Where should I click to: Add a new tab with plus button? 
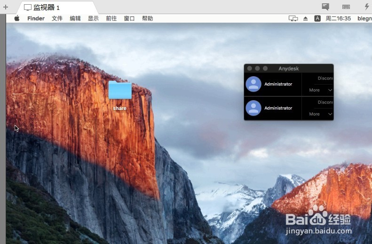pyautogui.click(x=6, y=7)
